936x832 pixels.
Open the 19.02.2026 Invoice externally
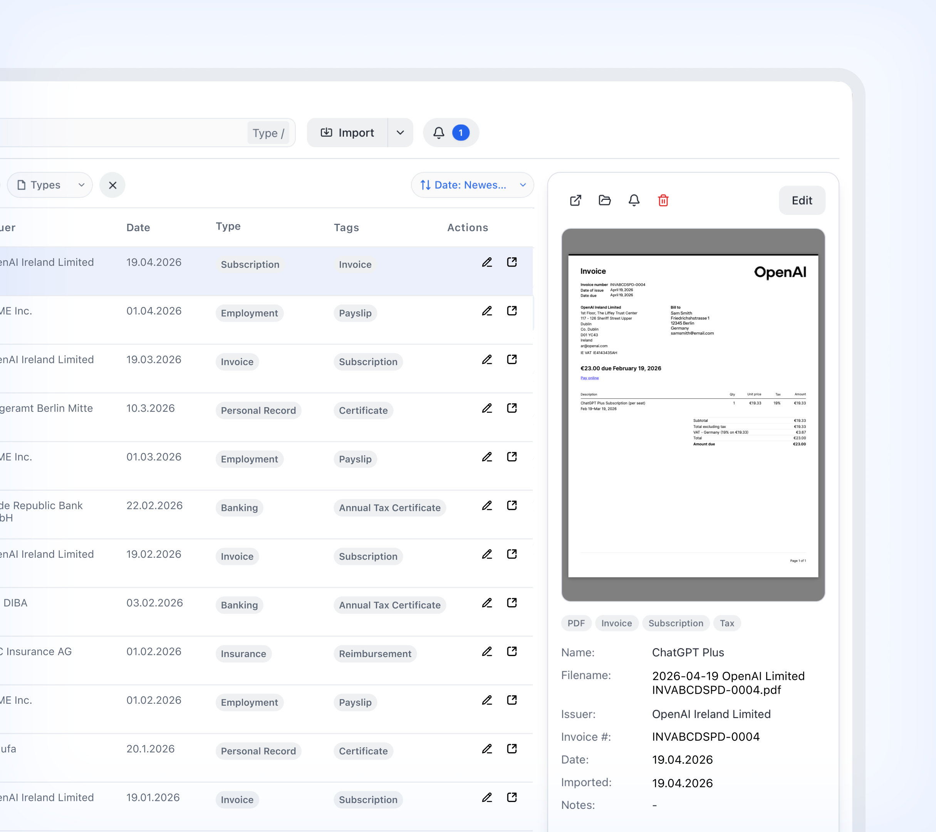pos(512,554)
